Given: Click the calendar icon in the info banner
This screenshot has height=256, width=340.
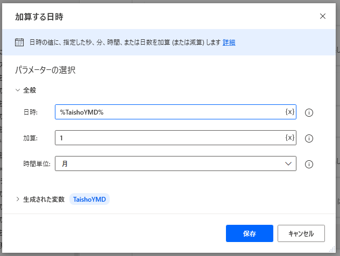Looking at the screenshot, I should tap(19, 42).
